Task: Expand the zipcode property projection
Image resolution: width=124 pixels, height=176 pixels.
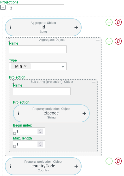Action: [x=84, y=113]
